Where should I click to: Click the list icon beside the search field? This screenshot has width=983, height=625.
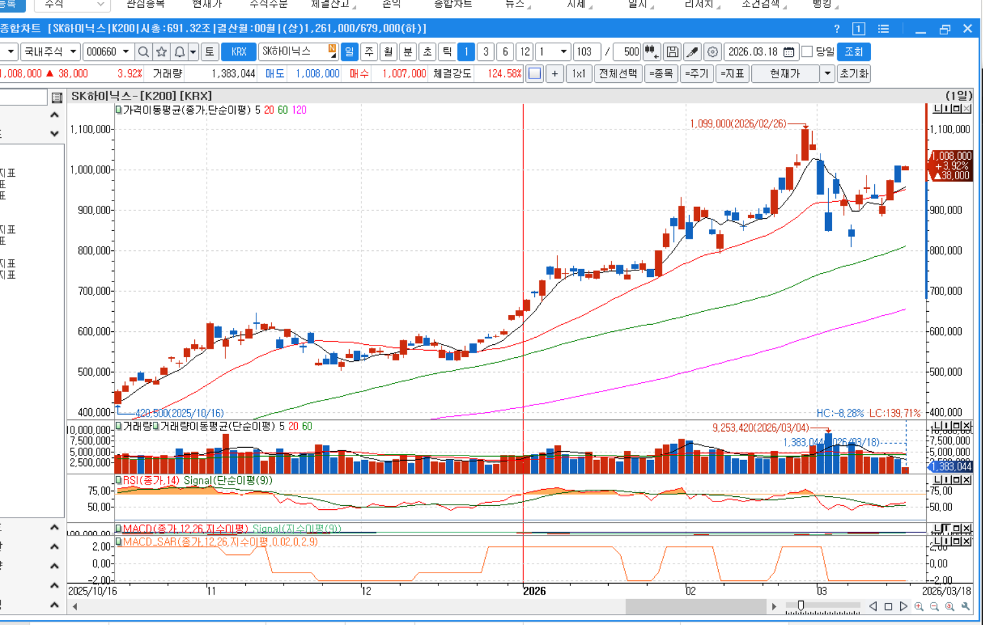coord(57,98)
